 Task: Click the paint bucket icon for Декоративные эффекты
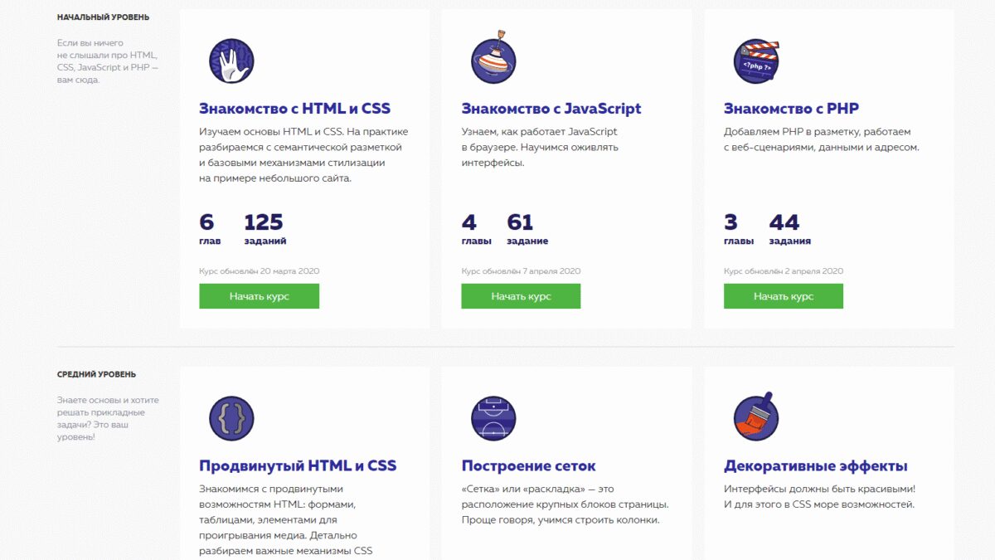click(x=755, y=419)
